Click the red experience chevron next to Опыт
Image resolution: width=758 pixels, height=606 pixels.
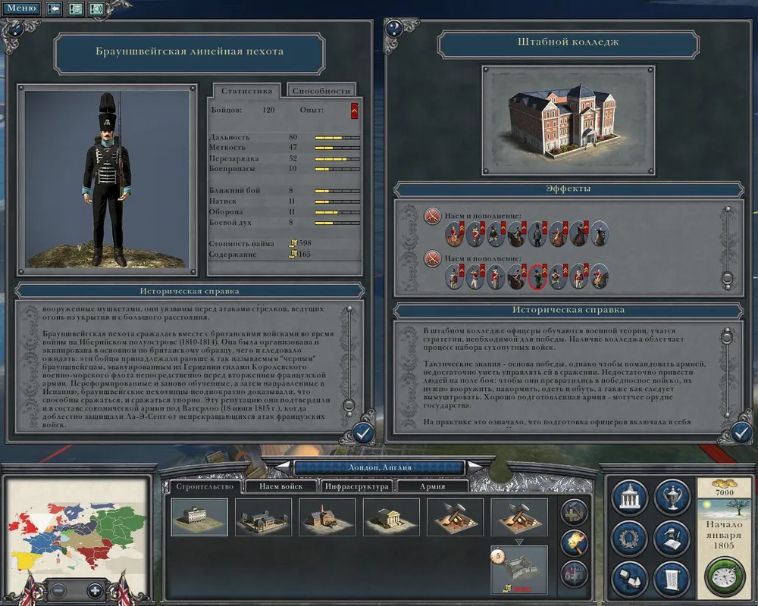click(354, 111)
